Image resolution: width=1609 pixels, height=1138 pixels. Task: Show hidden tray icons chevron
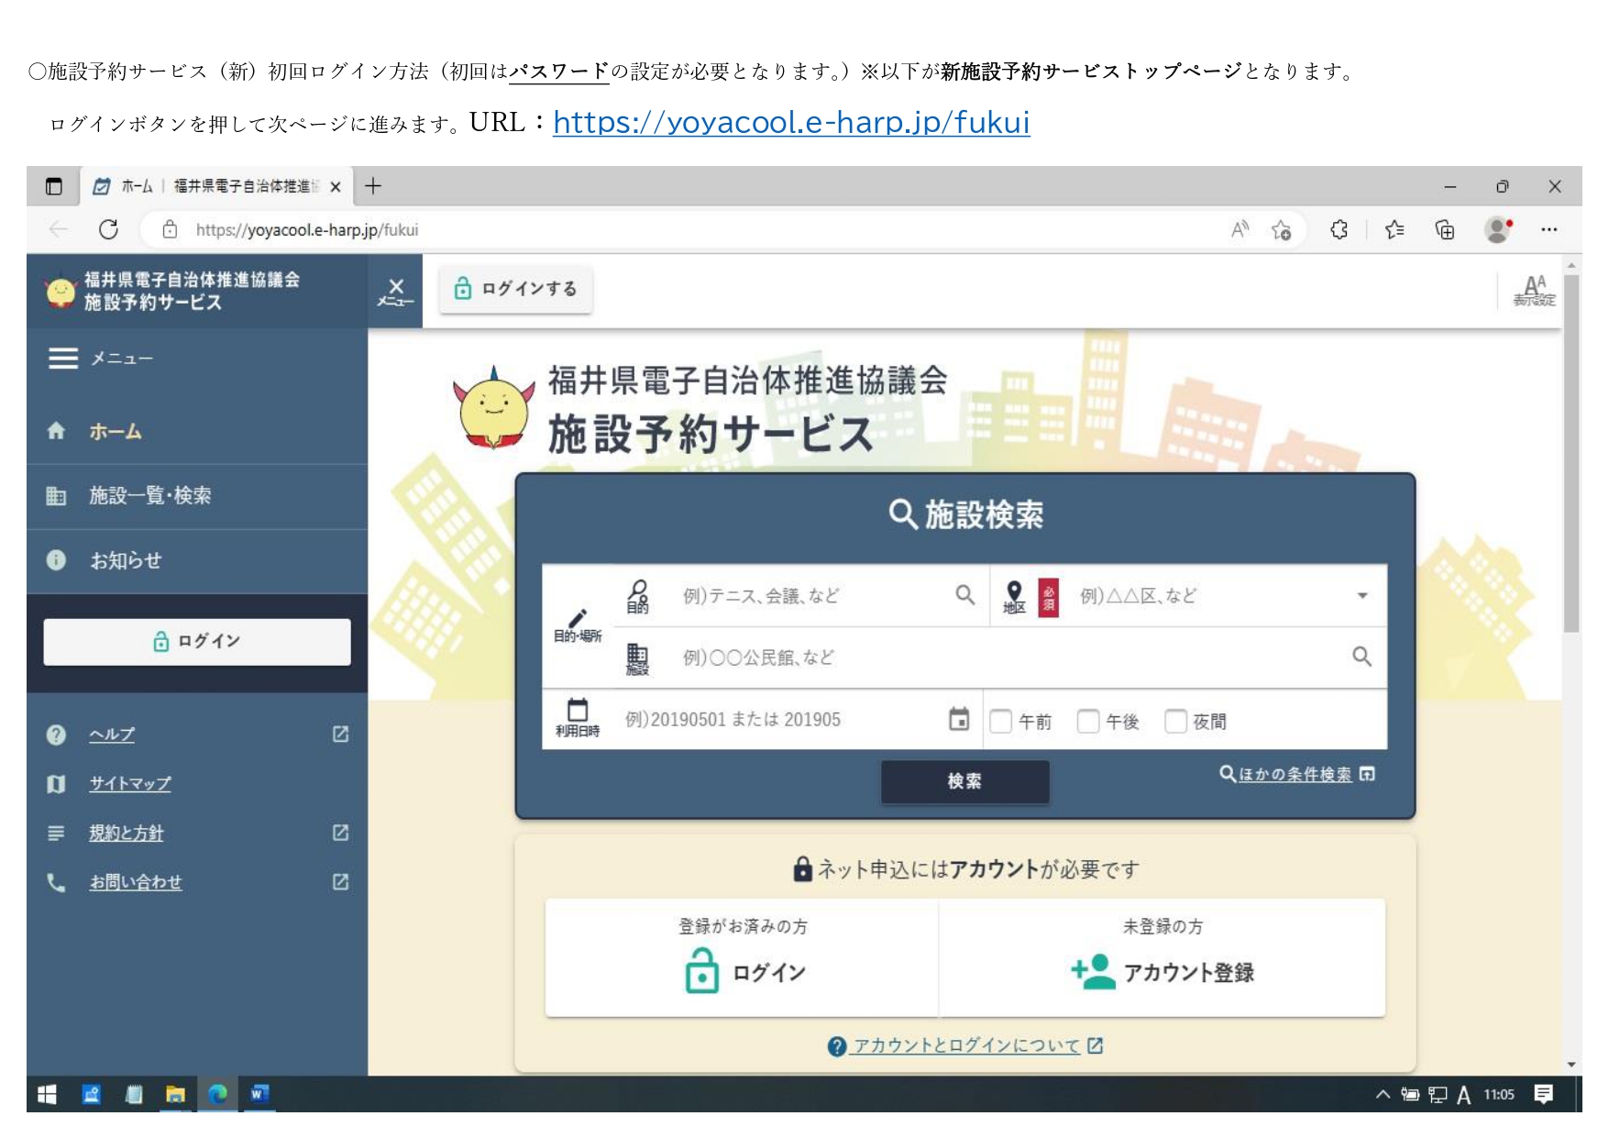coord(1383,1094)
